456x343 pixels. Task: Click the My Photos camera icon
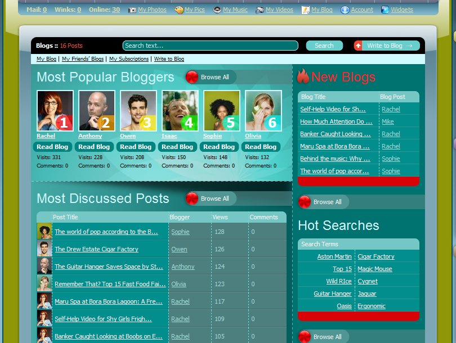tap(132, 10)
